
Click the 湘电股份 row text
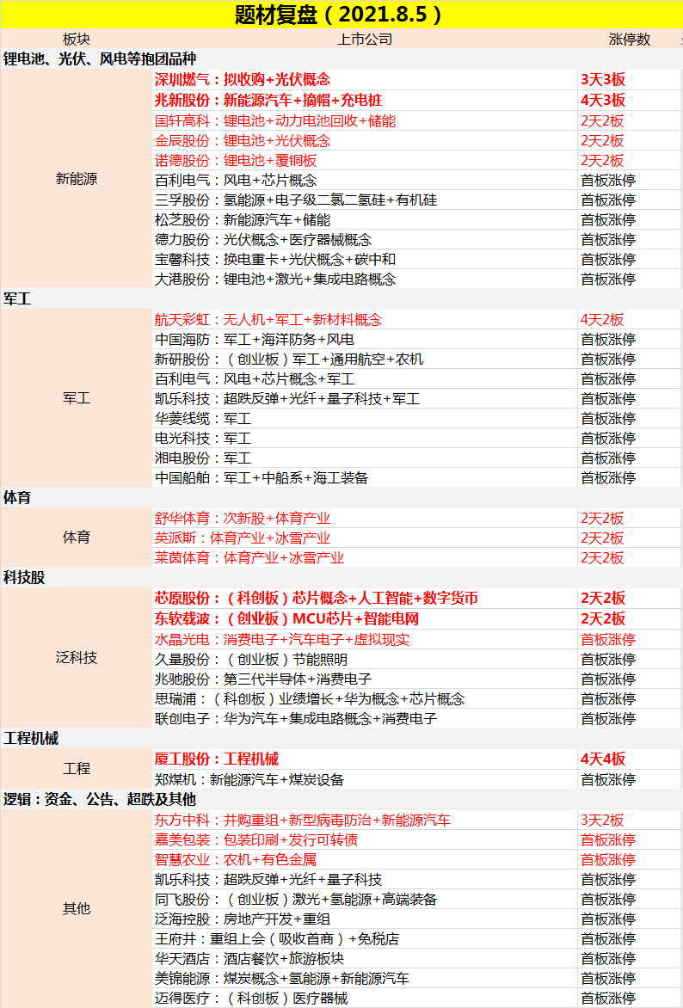203,458
